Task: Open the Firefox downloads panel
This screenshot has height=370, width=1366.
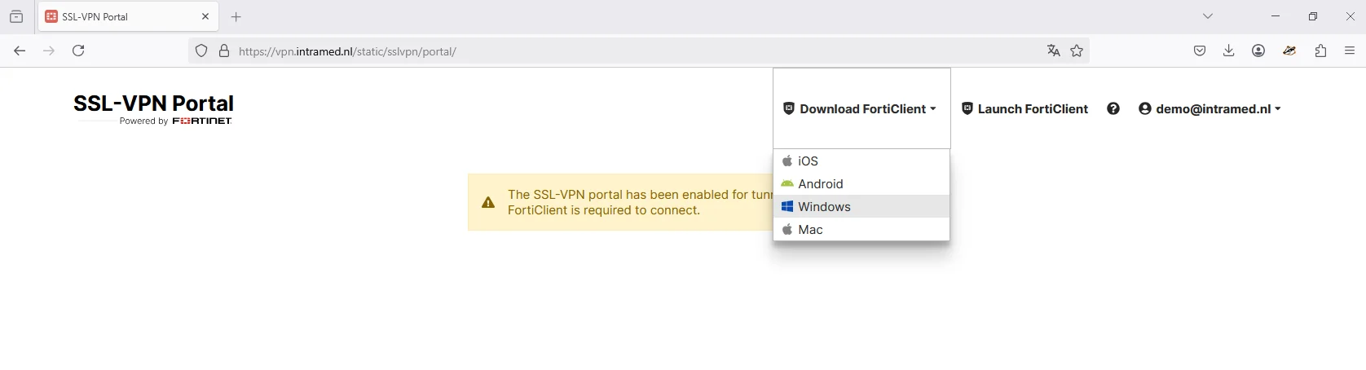Action: point(1228,51)
